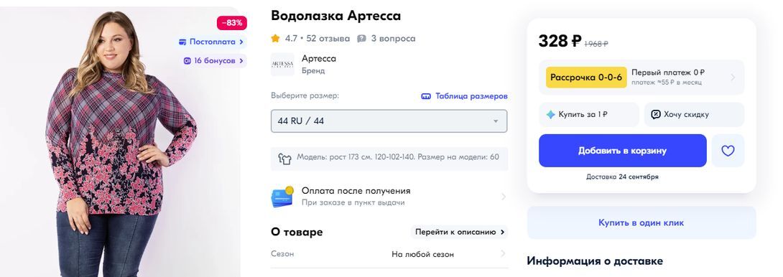Open the Постоплата badge
The width and height of the screenshot is (783, 277).
click(211, 42)
